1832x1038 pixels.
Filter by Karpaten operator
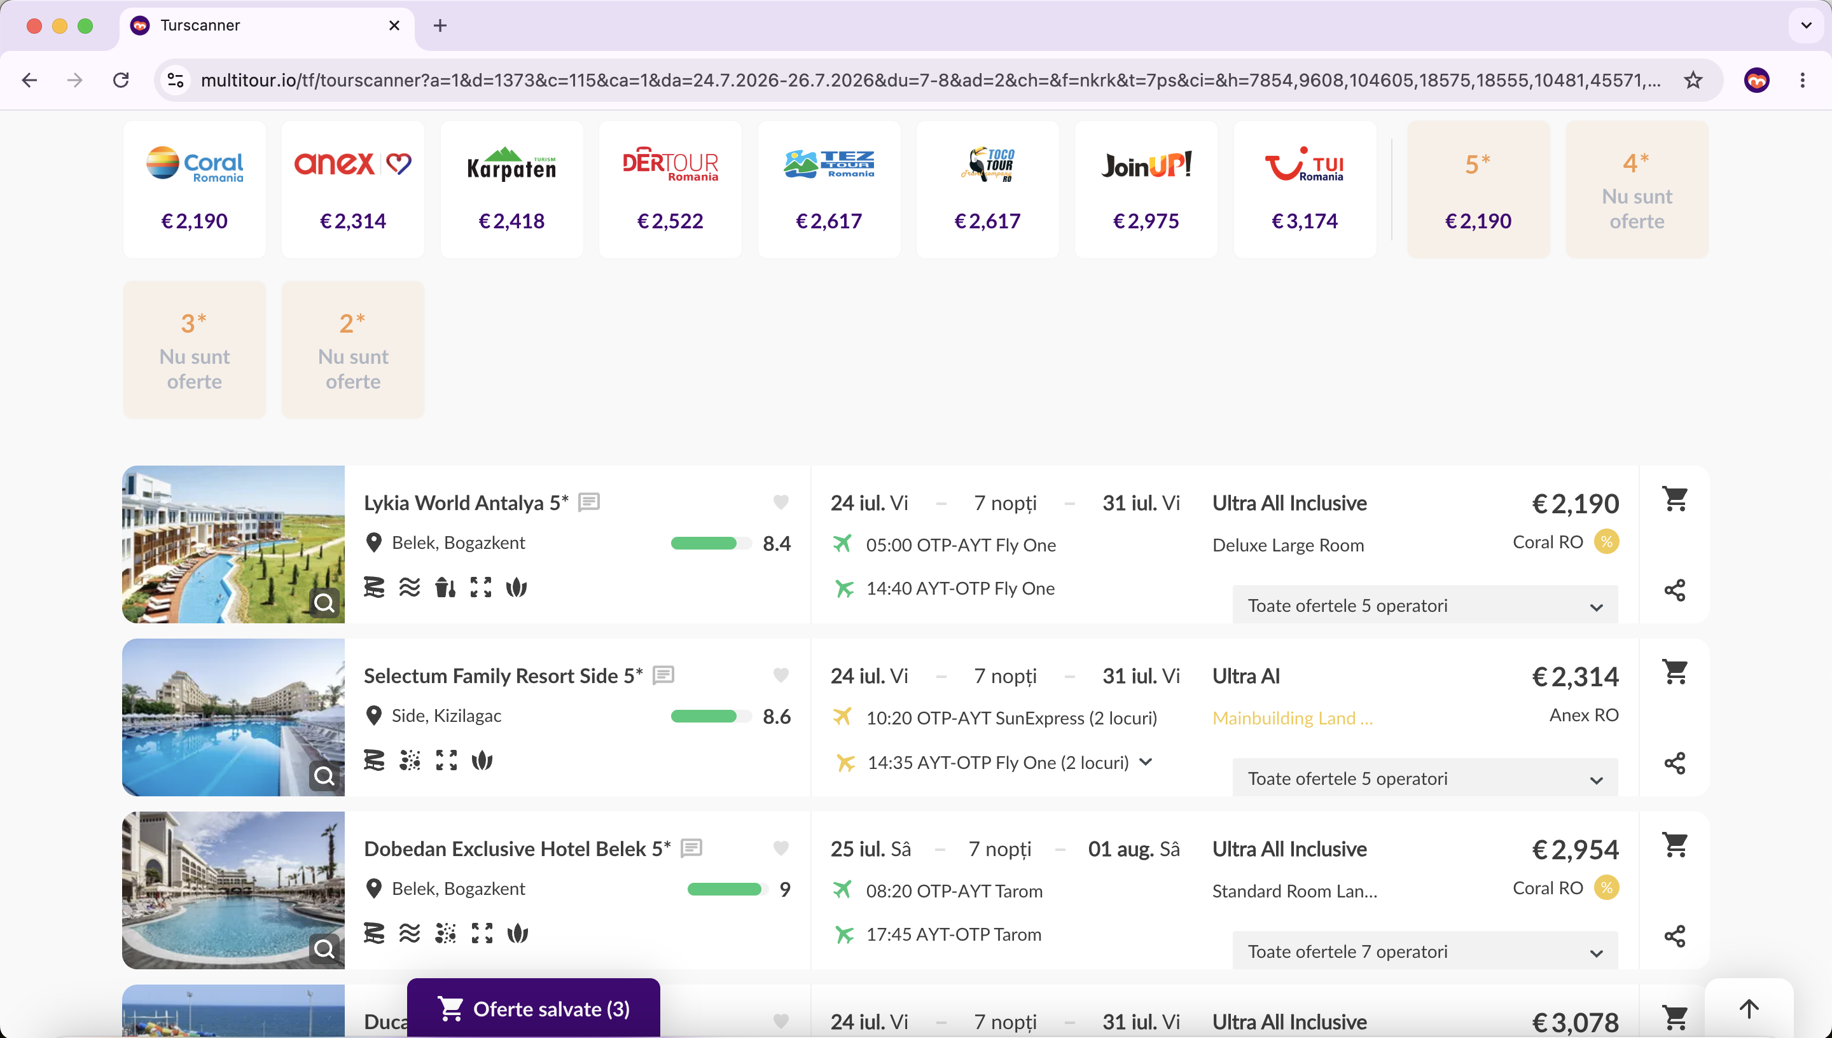[512, 190]
